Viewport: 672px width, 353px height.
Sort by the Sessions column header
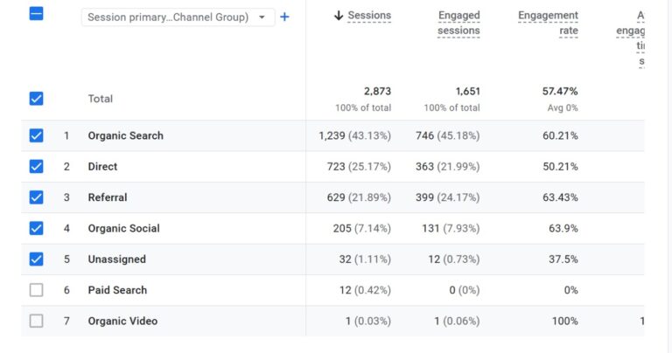click(369, 16)
